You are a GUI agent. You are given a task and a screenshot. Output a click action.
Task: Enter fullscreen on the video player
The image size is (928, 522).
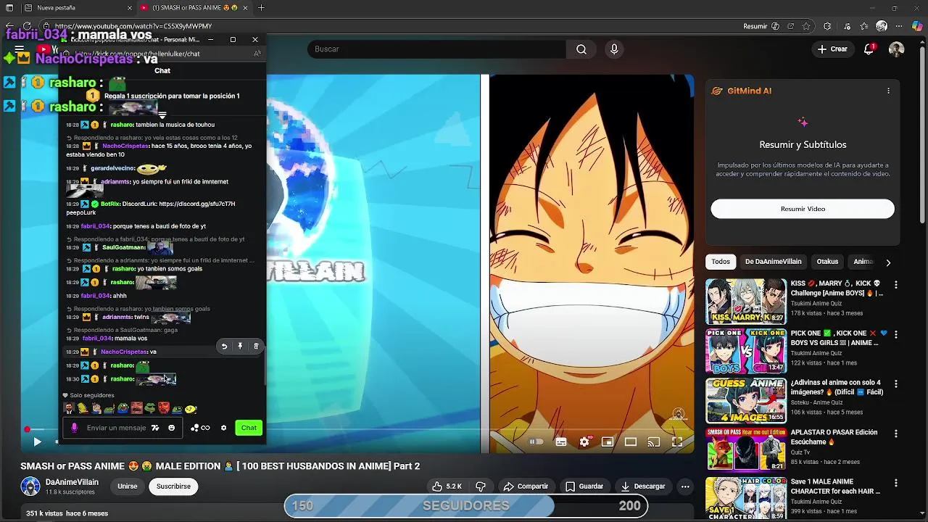pos(677,442)
